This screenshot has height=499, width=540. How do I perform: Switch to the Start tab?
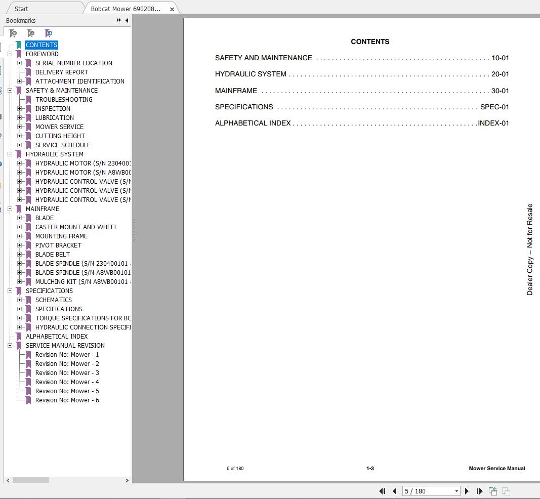coord(21,9)
